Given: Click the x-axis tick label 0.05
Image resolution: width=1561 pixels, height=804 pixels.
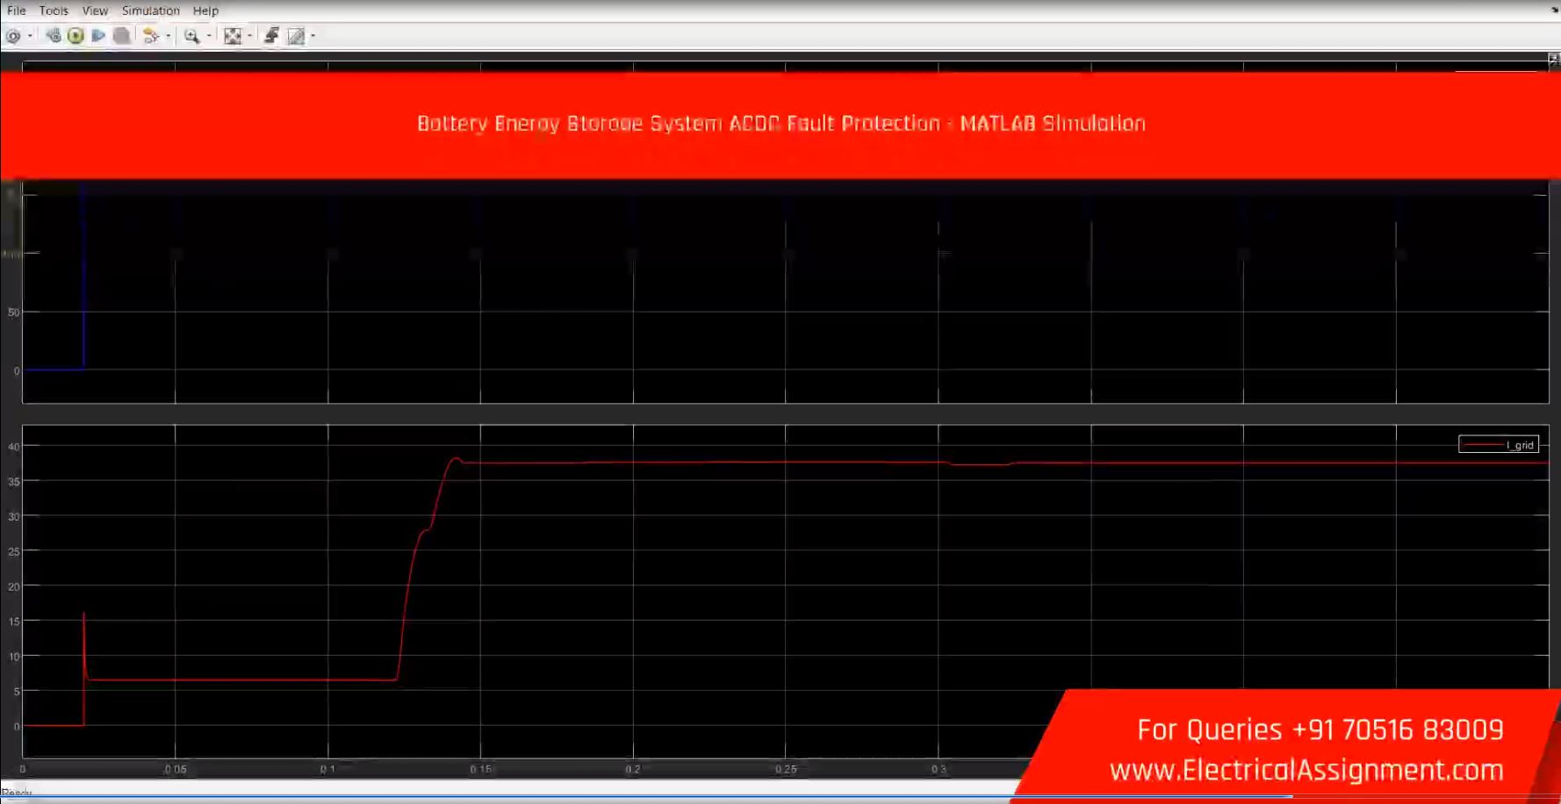Looking at the screenshot, I should [x=176, y=770].
